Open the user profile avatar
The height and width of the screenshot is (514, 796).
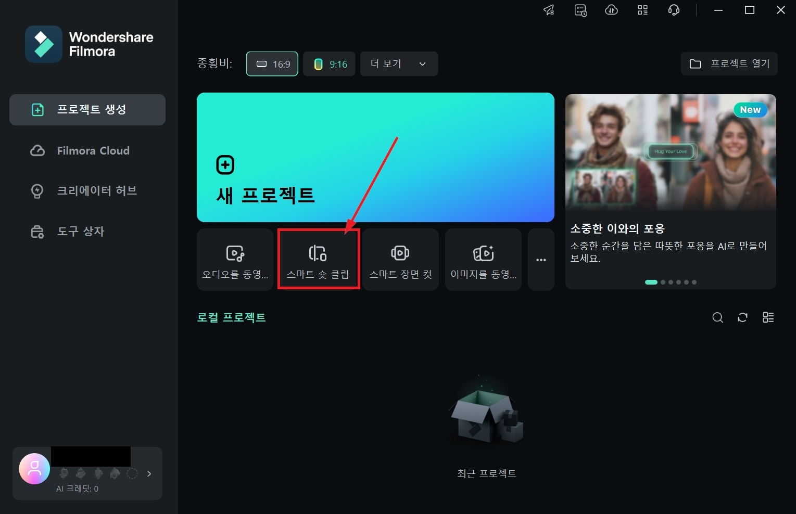pyautogui.click(x=34, y=469)
